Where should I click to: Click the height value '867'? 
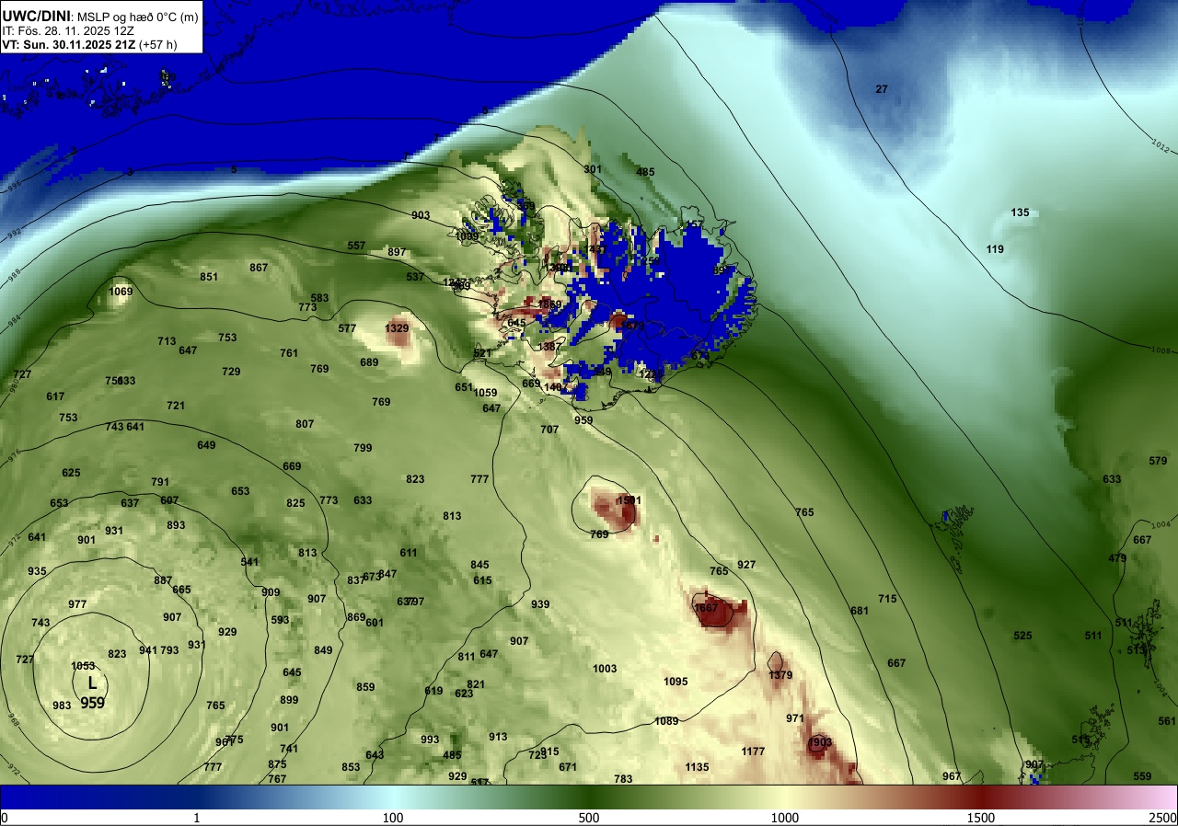point(259,268)
